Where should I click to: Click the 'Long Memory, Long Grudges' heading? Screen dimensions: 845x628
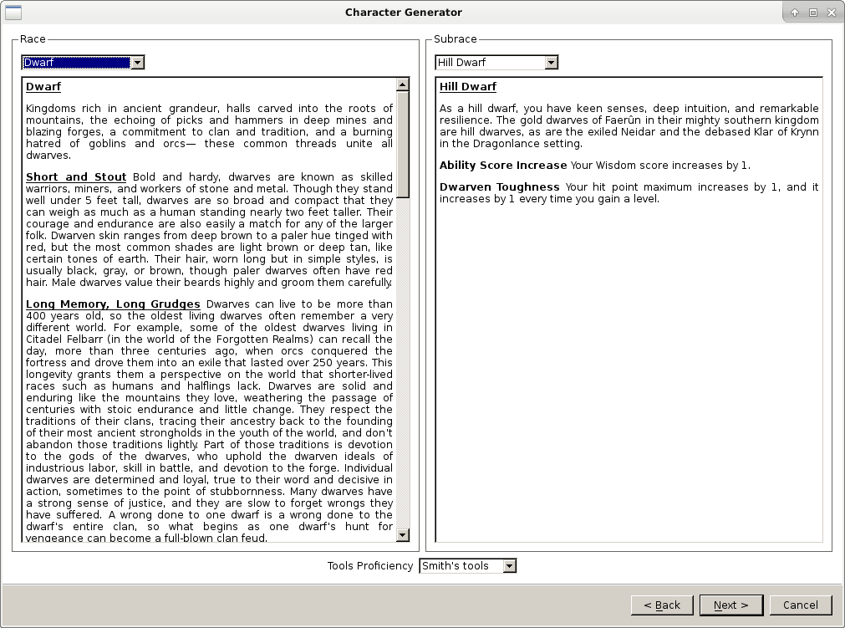pyautogui.click(x=113, y=304)
